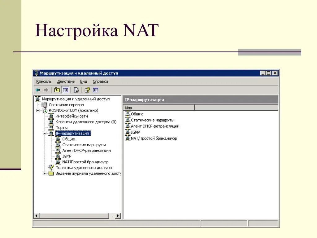Click the root Маршрутизация и удаленный доступ tree icon

pyautogui.click(x=37, y=99)
